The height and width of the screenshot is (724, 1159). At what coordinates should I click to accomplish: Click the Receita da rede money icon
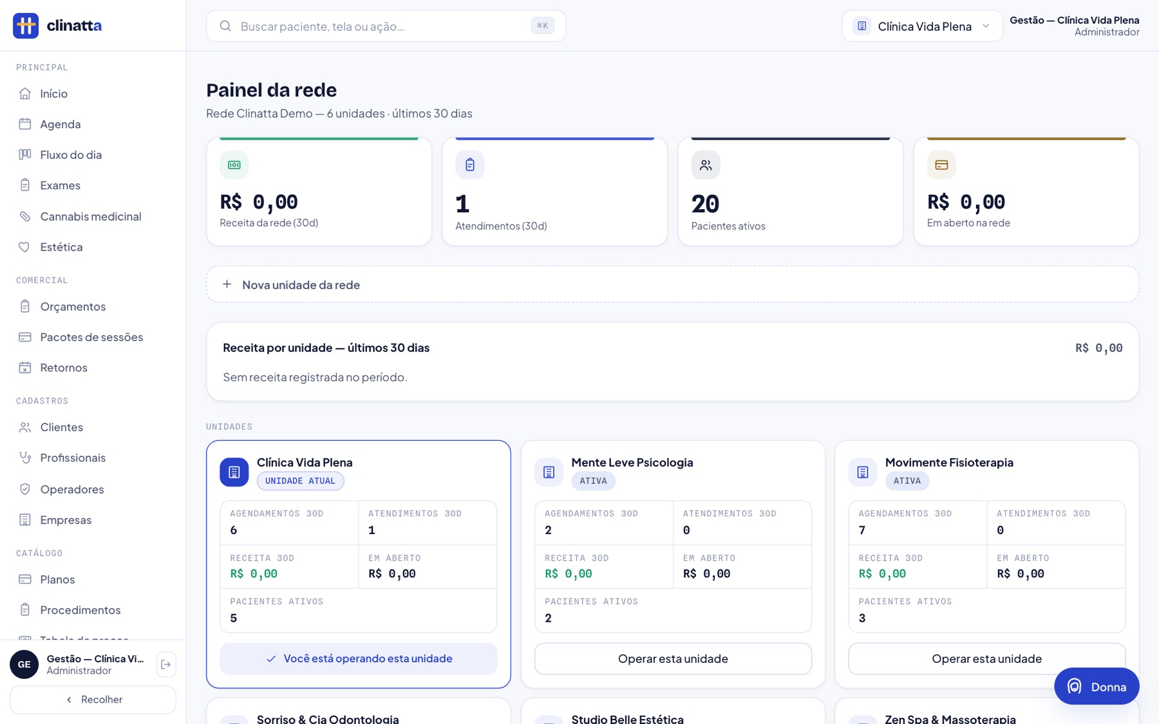234,165
